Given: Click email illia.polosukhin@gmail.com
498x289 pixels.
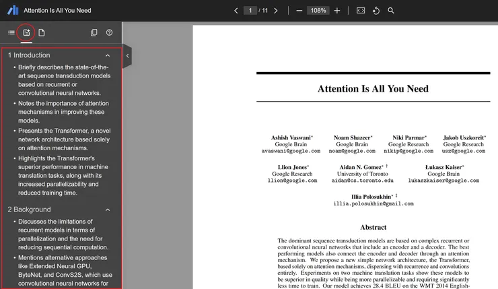Looking at the screenshot, I should [373, 204].
